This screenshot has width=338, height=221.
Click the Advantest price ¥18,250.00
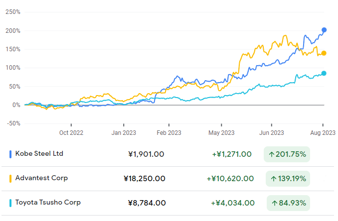(x=144, y=178)
